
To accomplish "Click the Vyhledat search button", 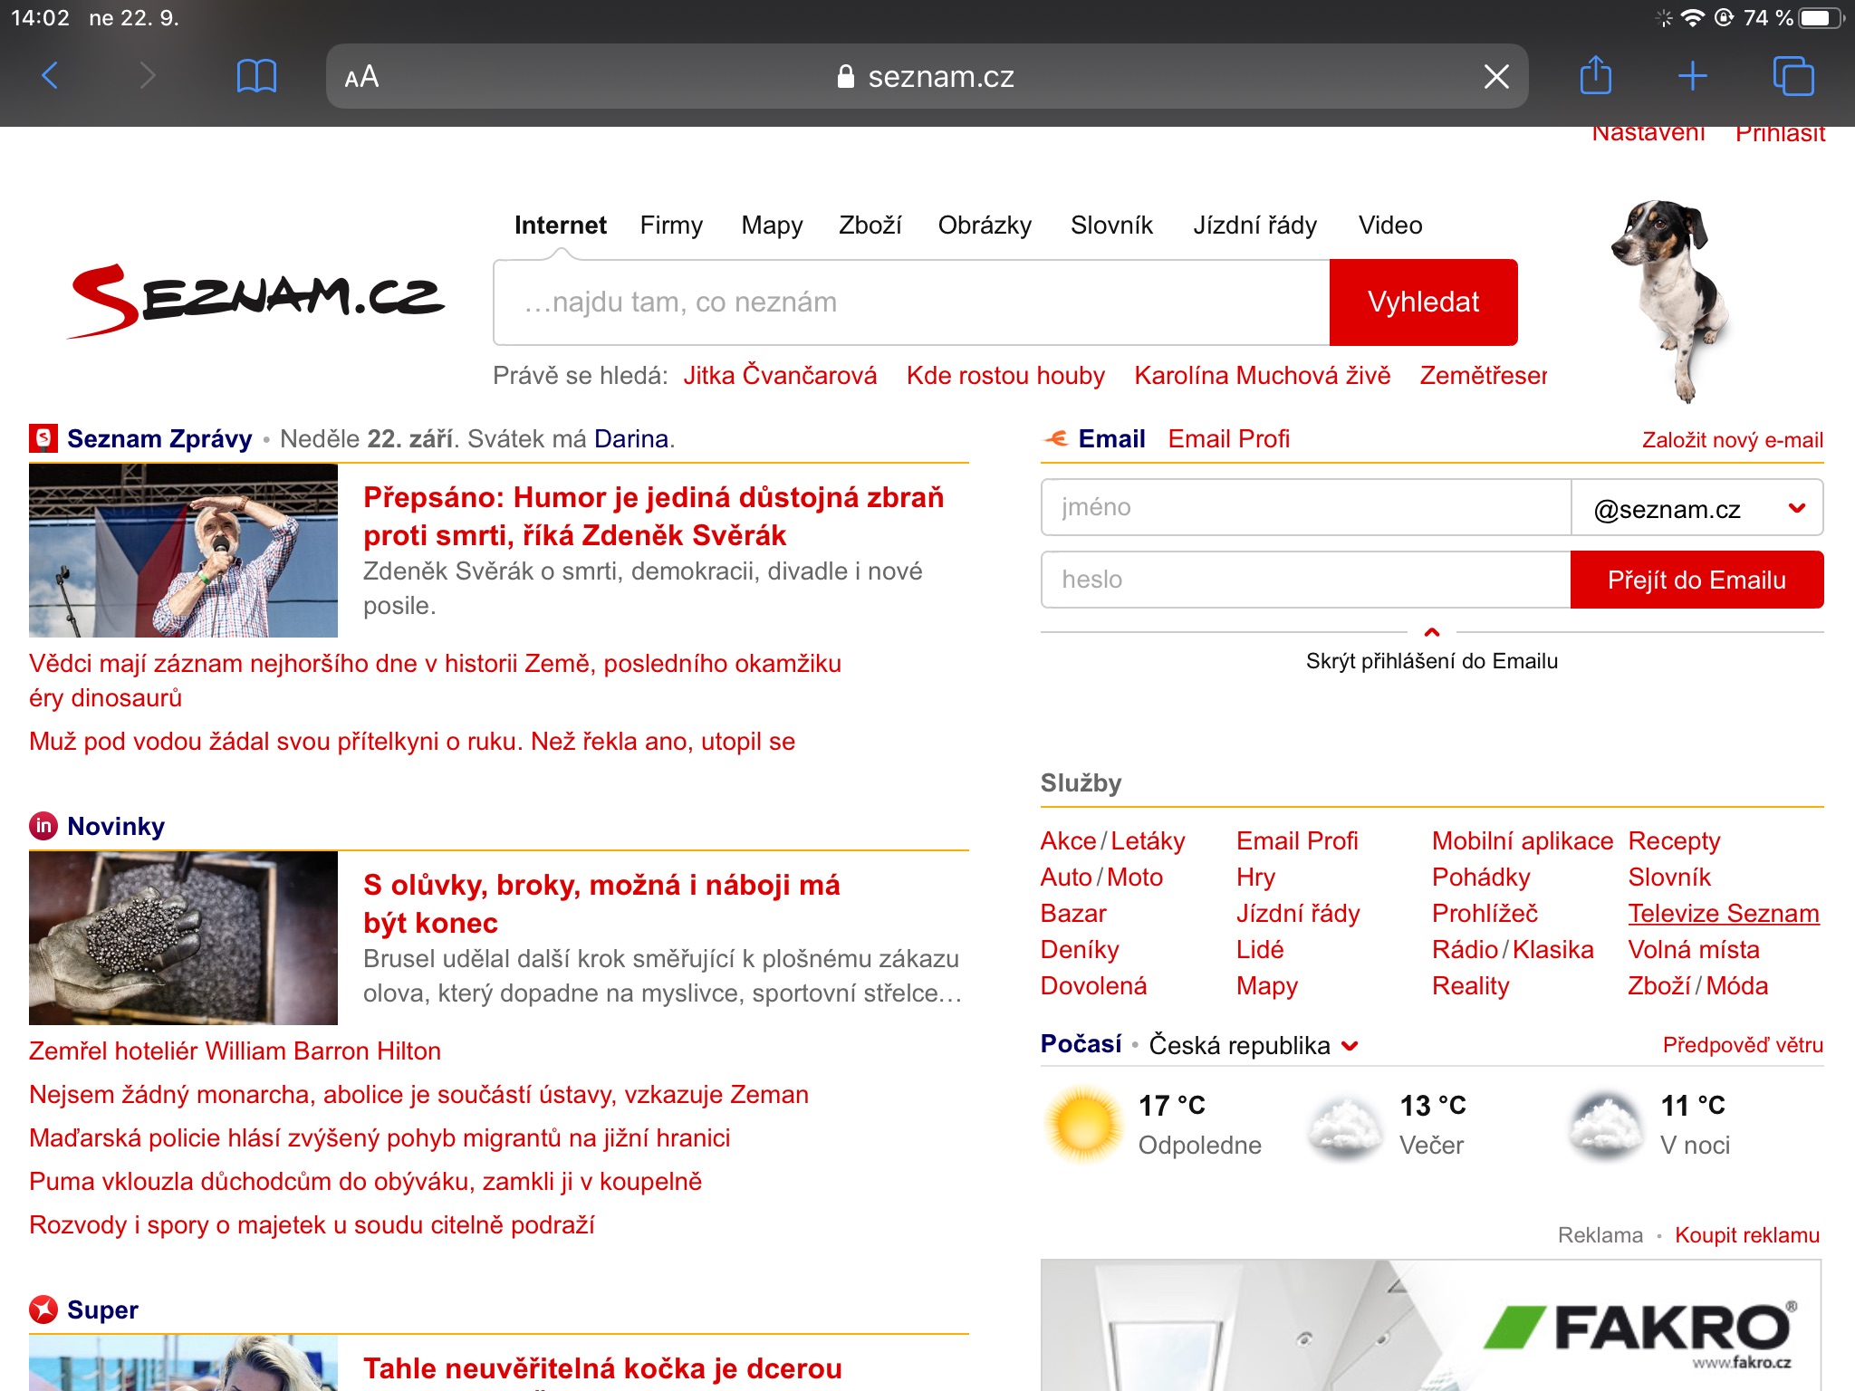I will tap(1424, 302).
